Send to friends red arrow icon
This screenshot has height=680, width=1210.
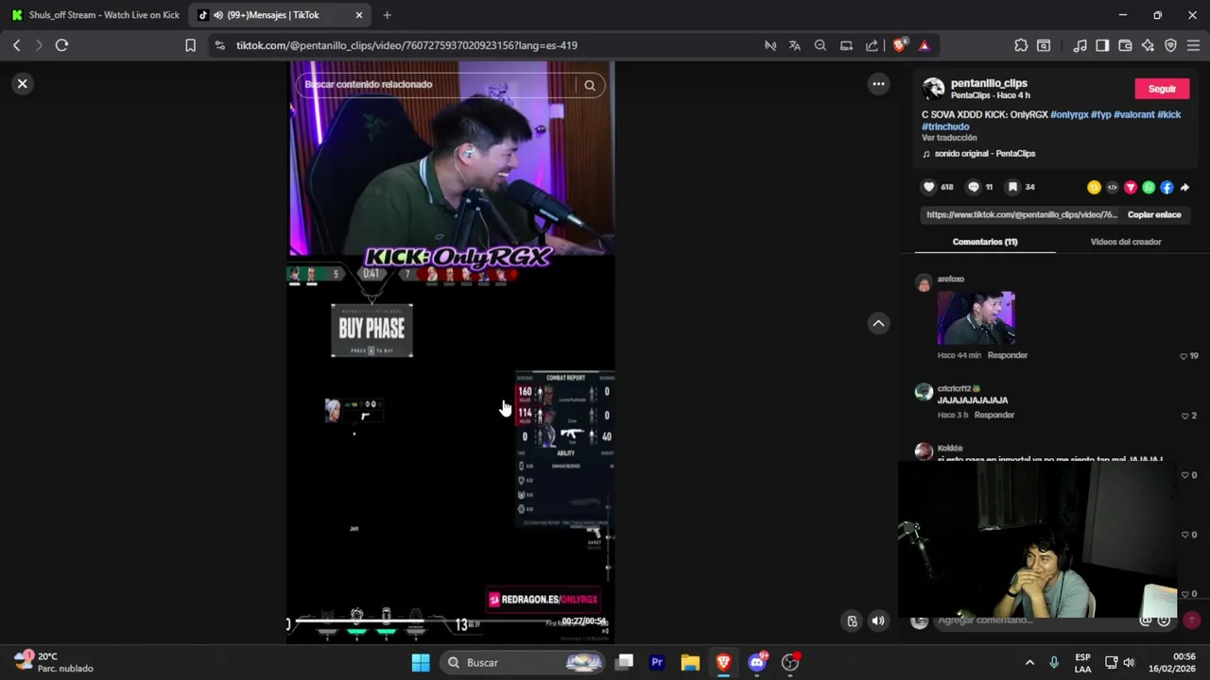1130,188
